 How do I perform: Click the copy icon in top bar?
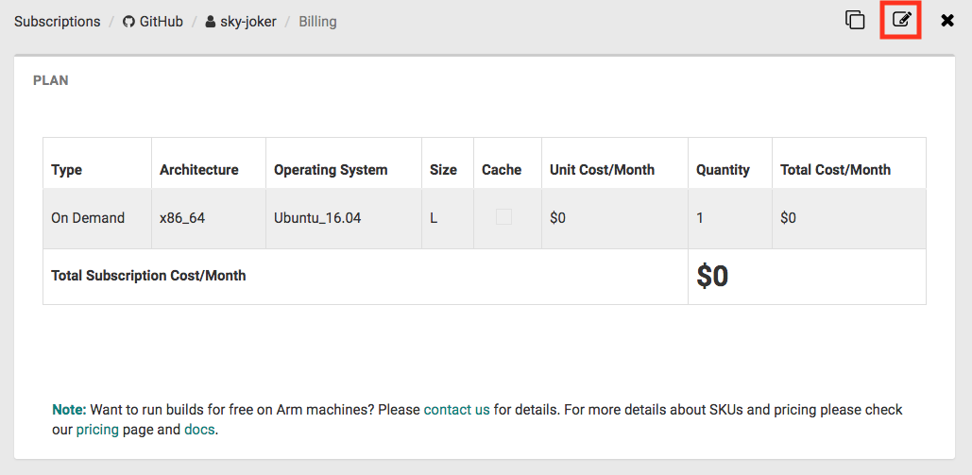point(855,20)
